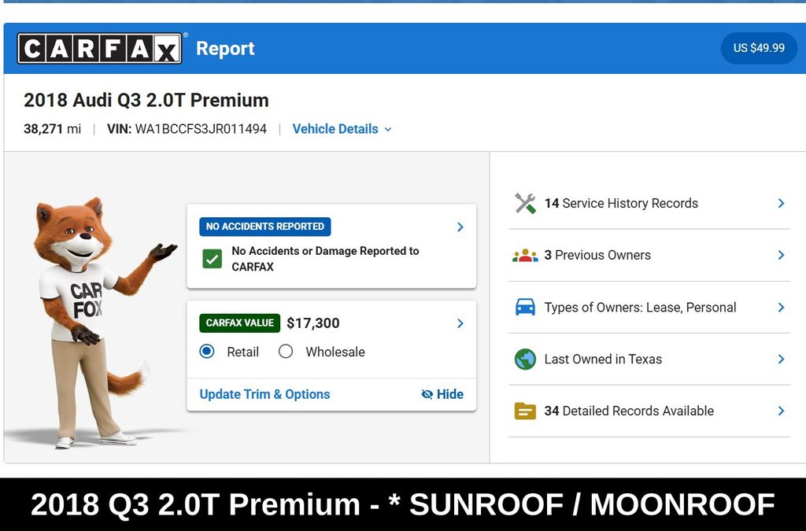Open the No Accidents Reported card chevron
806x531 pixels.
tap(460, 227)
